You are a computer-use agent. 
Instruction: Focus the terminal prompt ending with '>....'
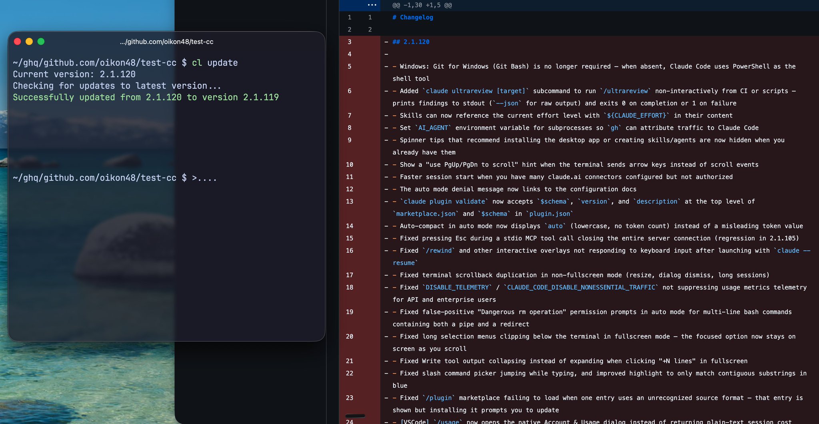[x=115, y=178]
